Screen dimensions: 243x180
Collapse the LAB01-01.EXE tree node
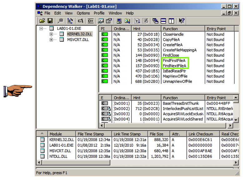click(x=41, y=29)
